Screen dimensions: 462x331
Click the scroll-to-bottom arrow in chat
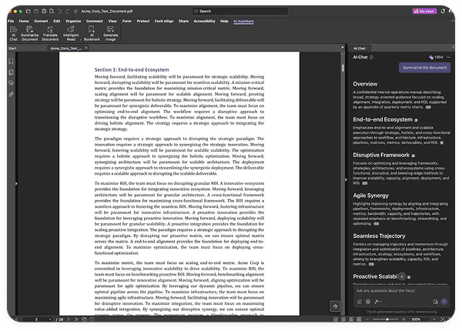point(402,276)
